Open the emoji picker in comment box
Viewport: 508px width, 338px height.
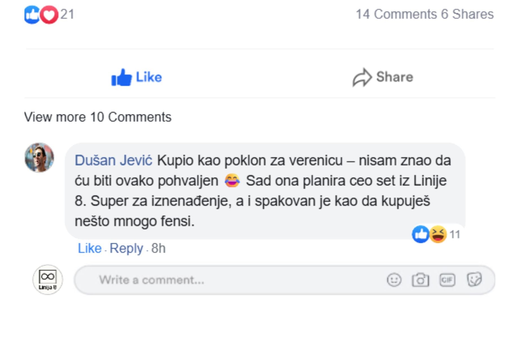point(394,280)
